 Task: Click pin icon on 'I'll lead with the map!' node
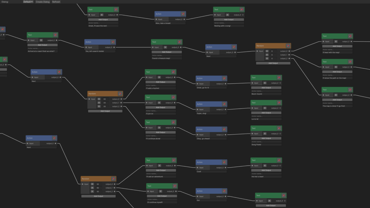coord(350,36)
